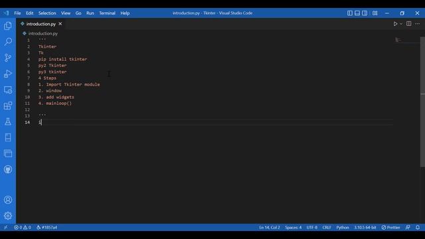Split the editor to the right

point(409,24)
